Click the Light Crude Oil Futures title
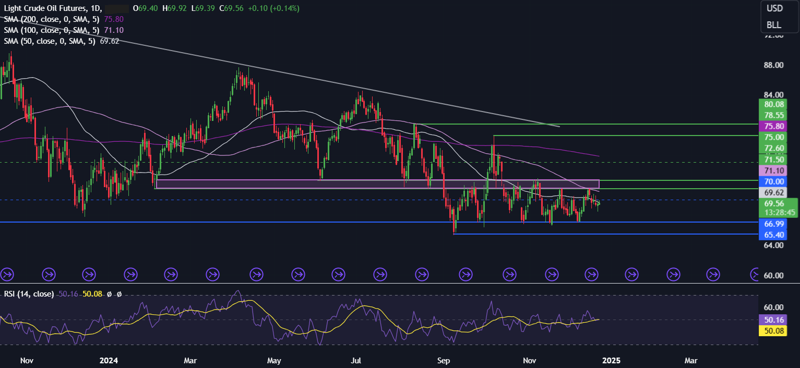The height and width of the screenshot is (368, 800). pos(44,8)
